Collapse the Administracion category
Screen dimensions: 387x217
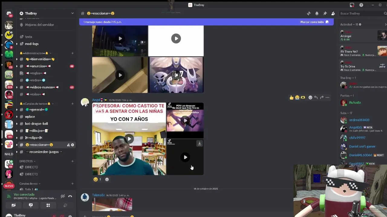click(35, 53)
